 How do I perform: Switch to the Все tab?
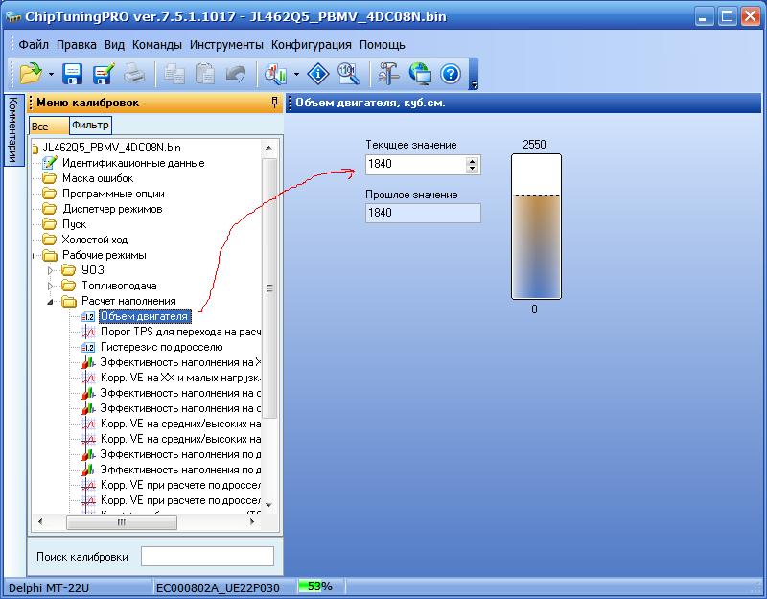coord(49,127)
